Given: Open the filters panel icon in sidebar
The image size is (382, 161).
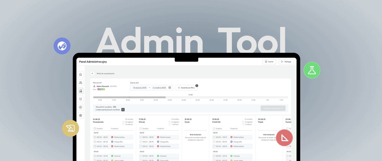Looking at the screenshot, I should click(80, 99).
